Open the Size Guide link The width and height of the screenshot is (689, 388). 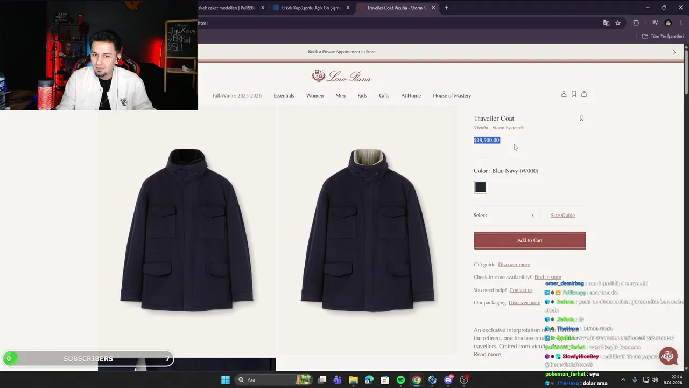pos(563,216)
